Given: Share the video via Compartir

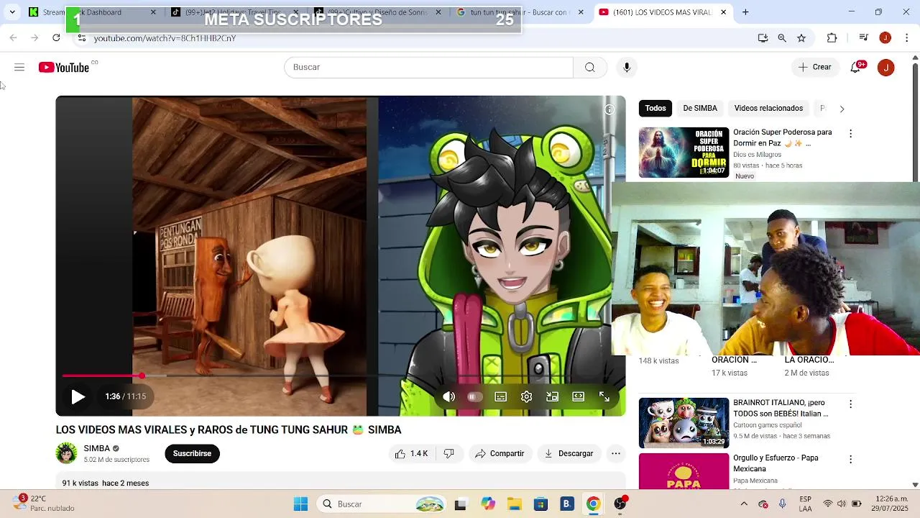Looking at the screenshot, I should [x=500, y=453].
